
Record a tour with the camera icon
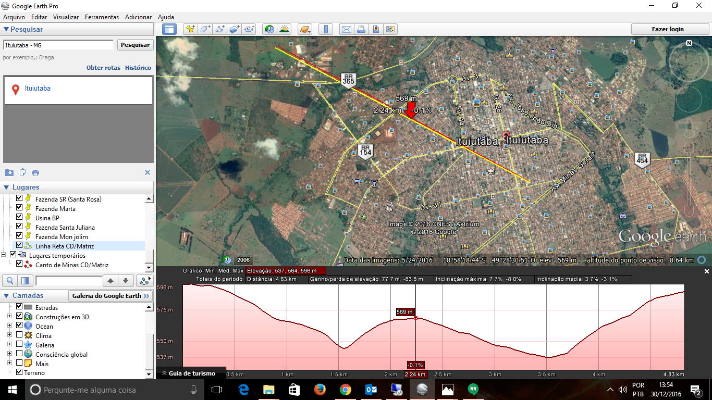pyautogui.click(x=250, y=29)
